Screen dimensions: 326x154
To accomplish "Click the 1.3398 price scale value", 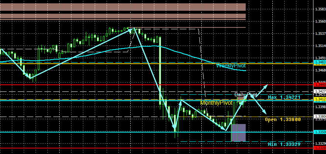I will (x=320, y=107).
